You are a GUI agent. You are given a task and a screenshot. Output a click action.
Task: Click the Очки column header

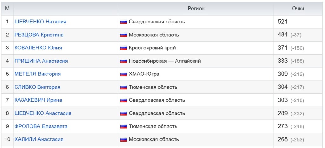(x=298, y=9)
